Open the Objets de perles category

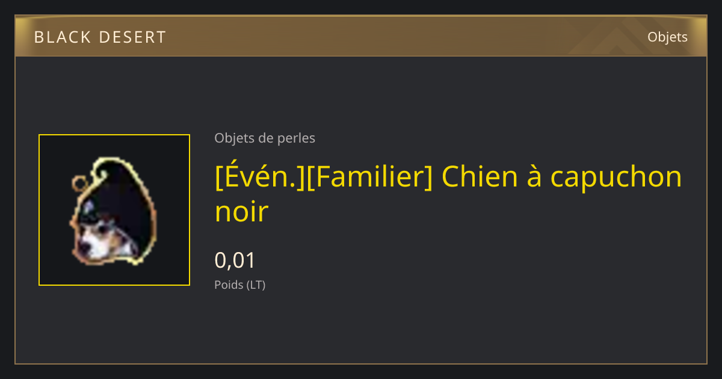265,138
